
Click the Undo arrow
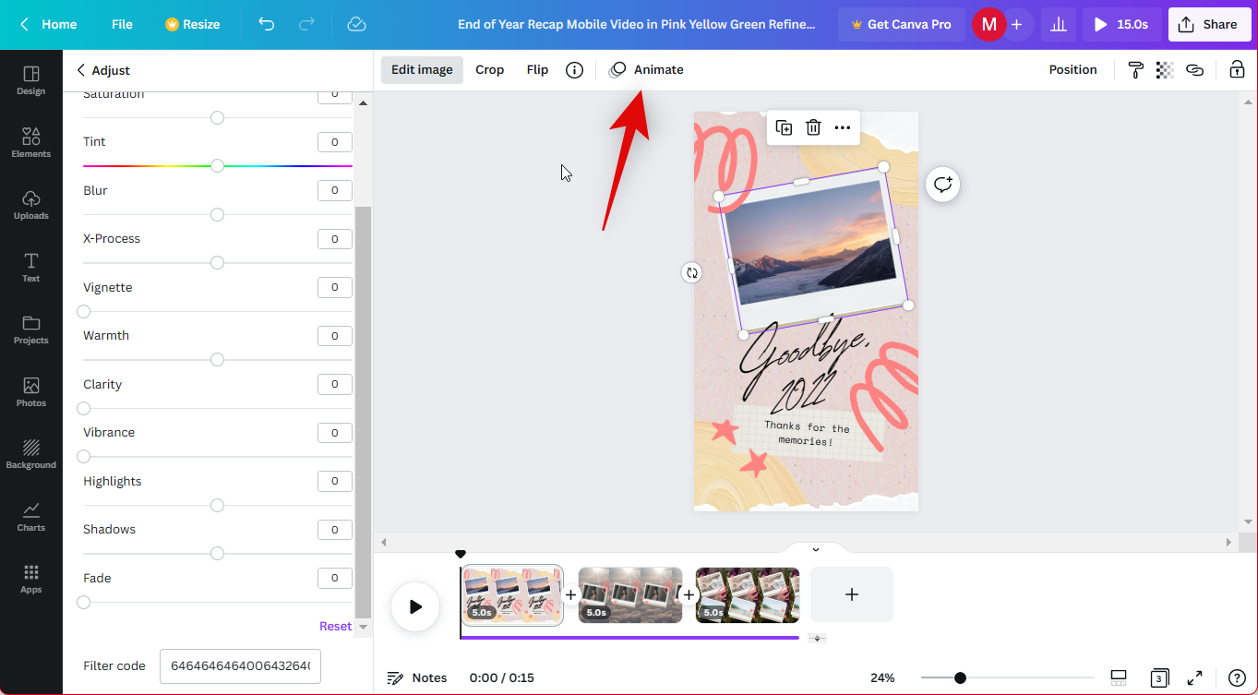267,24
